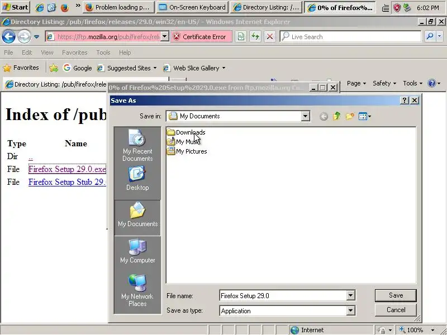Open My Network Places shortcut
The image size is (447, 335).
click(x=137, y=291)
